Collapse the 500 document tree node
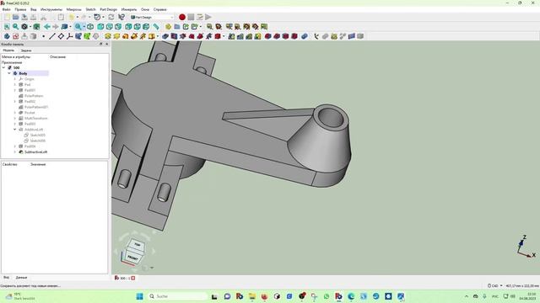Screen dimensions: 540x303 click(x=3, y=67)
